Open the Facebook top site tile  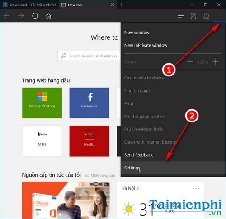click(x=89, y=103)
